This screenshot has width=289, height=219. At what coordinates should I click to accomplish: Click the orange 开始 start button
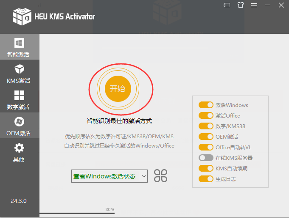(118, 89)
